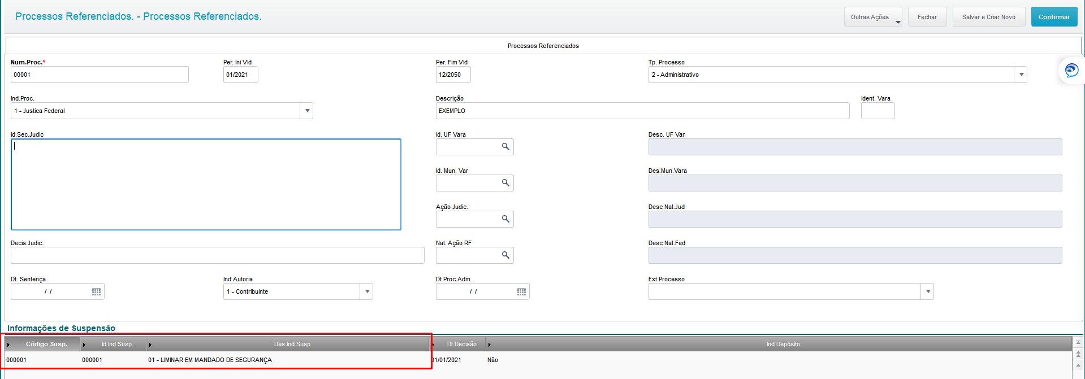1085x379 pixels.
Task: Sort by Ind.Depósito column header
Action: tap(779, 344)
